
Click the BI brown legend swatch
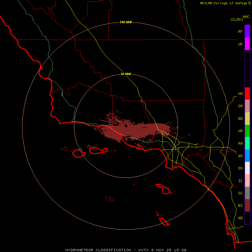click(x=247, y=206)
